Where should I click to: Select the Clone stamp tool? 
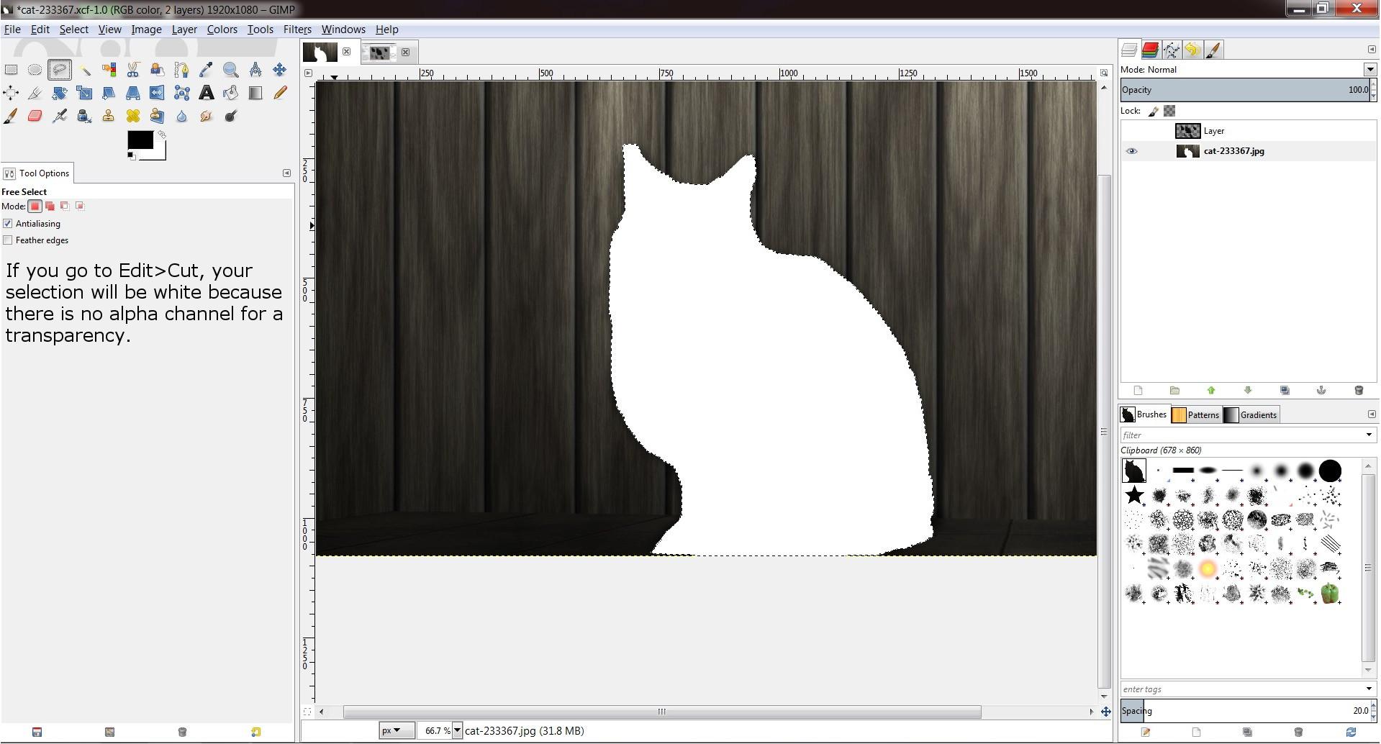(109, 116)
